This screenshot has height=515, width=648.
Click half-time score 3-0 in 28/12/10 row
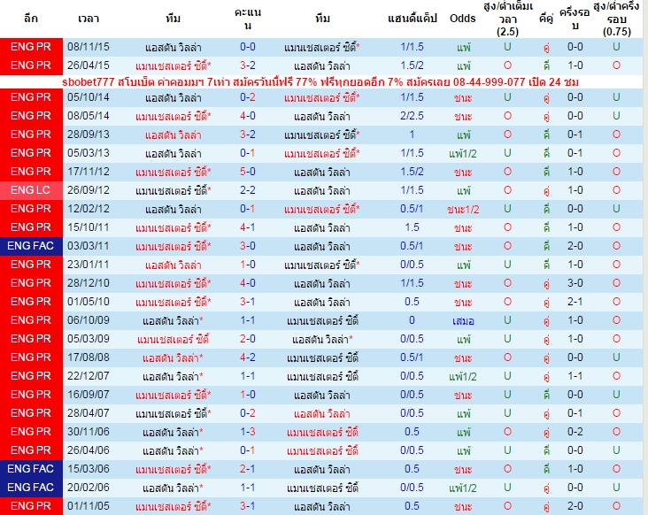(575, 283)
